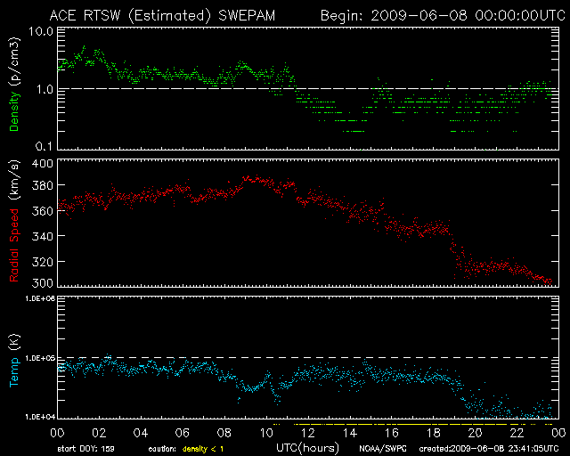Click the '300' speed tick label
Screen dimensions: 570x456
point(42,282)
